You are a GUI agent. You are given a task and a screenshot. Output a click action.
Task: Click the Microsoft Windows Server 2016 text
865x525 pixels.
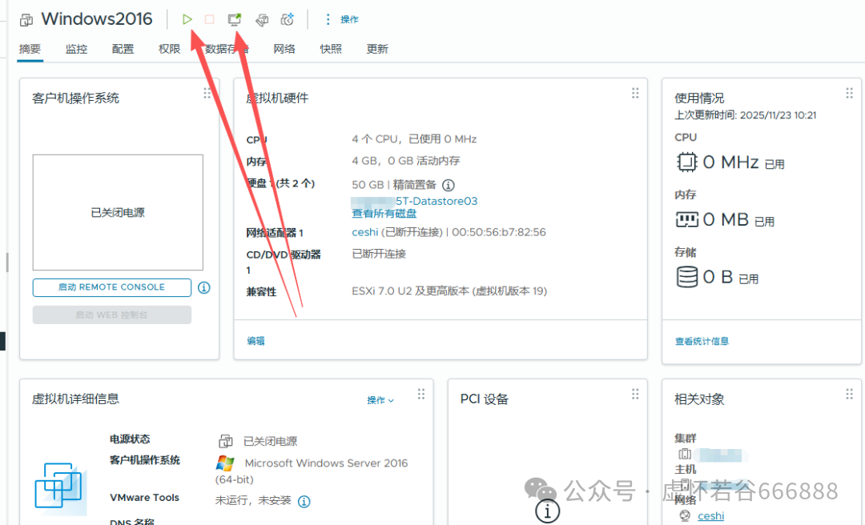326,463
